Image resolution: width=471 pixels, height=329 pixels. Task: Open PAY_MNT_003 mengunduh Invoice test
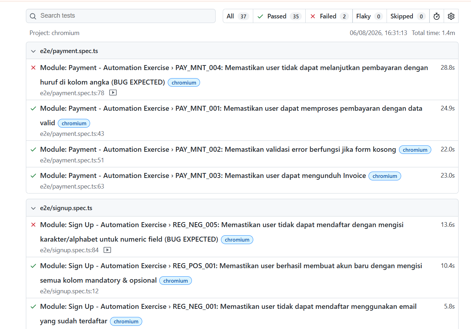pyautogui.click(x=203, y=175)
